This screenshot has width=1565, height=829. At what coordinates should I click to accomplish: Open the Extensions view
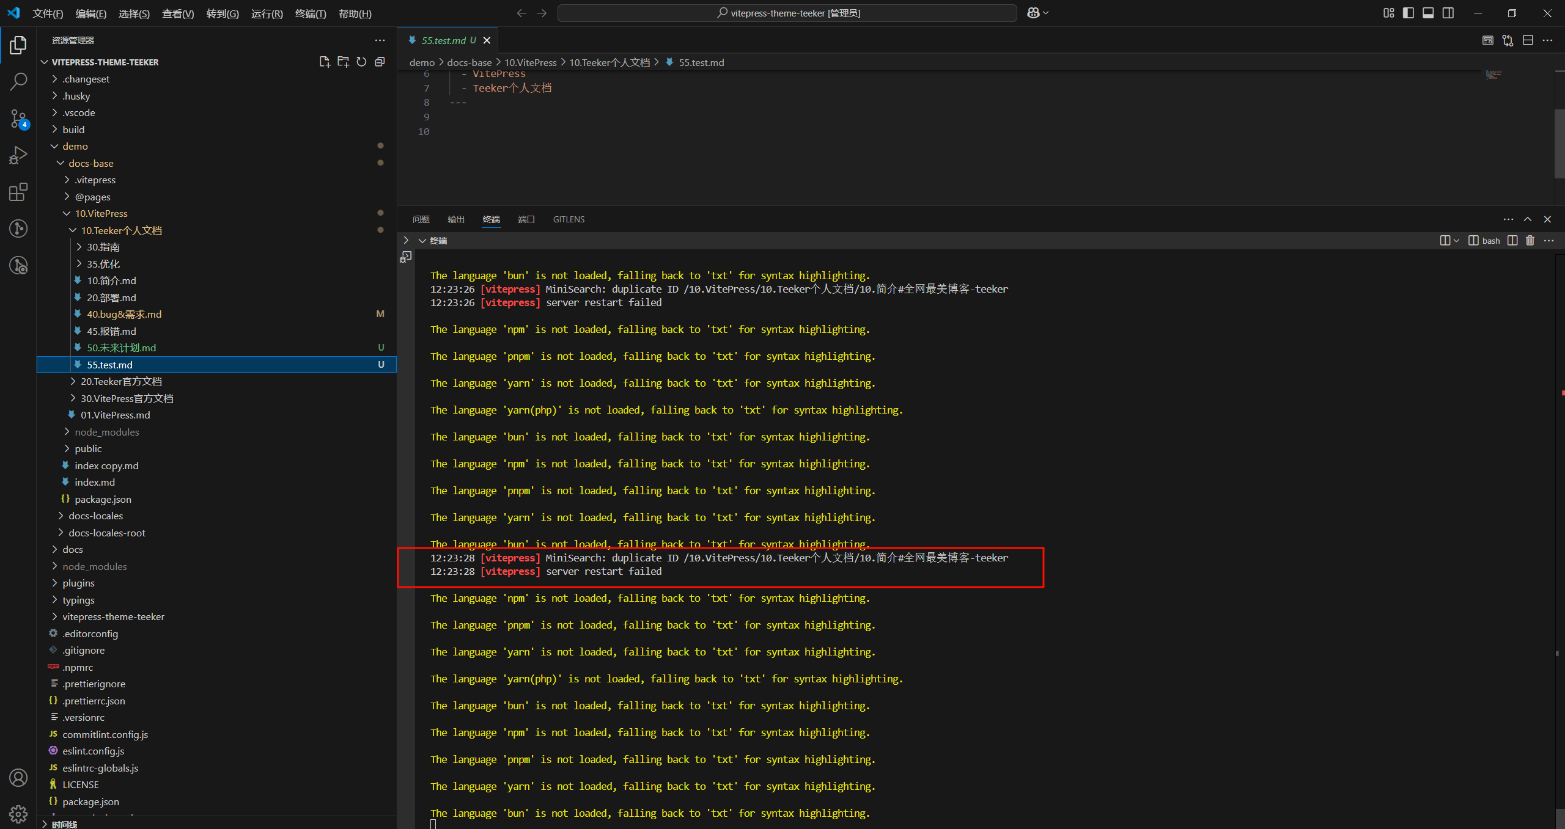coord(18,192)
